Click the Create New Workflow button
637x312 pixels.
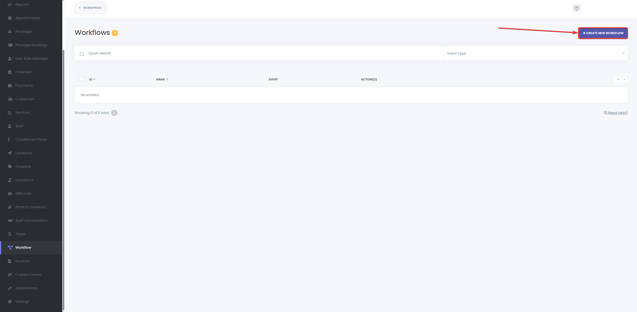(x=603, y=33)
